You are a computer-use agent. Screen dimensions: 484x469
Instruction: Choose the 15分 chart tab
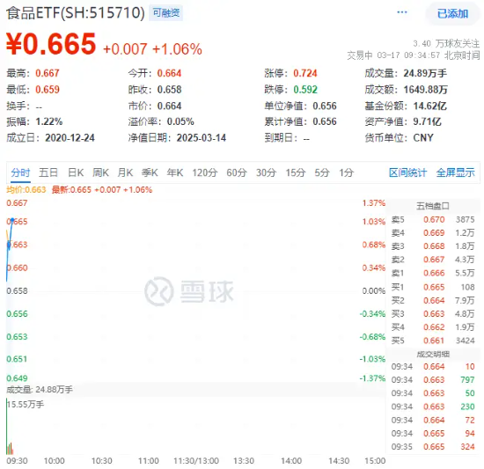pos(295,172)
